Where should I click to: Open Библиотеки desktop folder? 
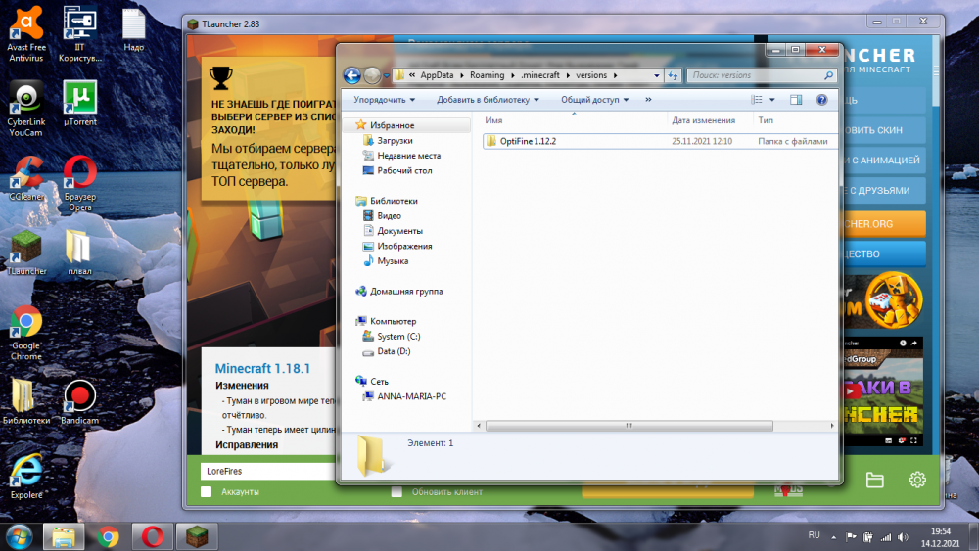point(26,402)
